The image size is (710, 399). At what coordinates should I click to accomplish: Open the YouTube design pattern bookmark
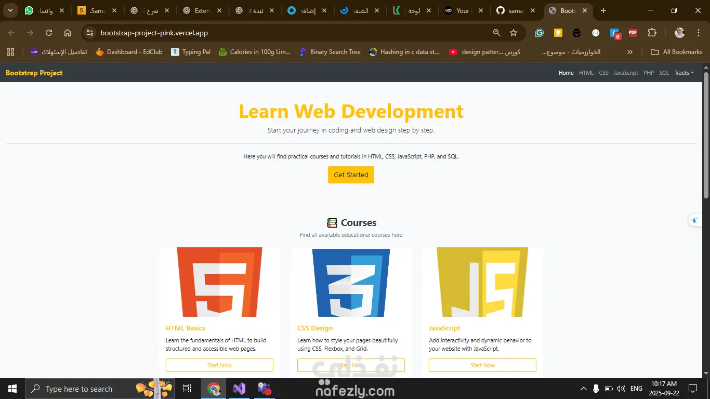click(x=484, y=52)
